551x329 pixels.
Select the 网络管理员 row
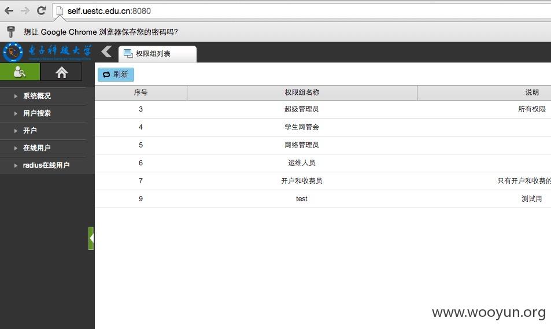point(323,145)
